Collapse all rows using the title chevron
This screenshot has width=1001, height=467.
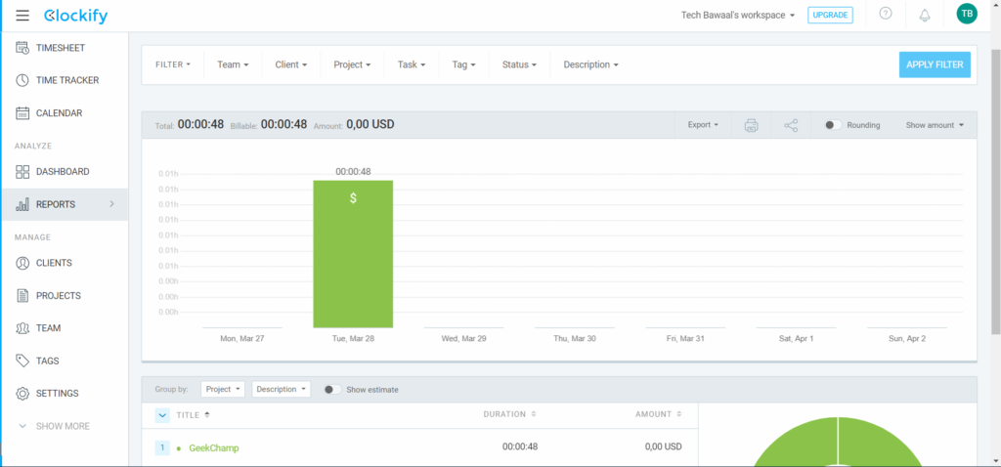click(162, 414)
